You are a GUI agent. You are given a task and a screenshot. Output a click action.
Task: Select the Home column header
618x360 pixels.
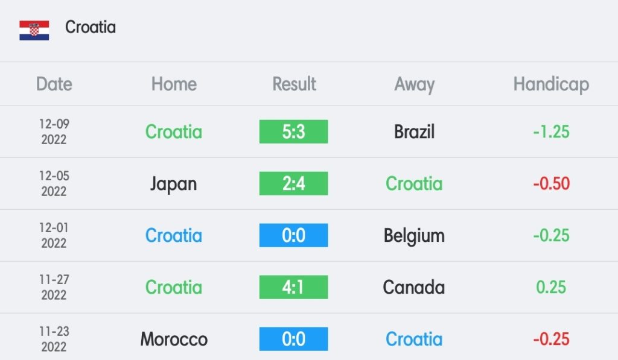tap(174, 84)
